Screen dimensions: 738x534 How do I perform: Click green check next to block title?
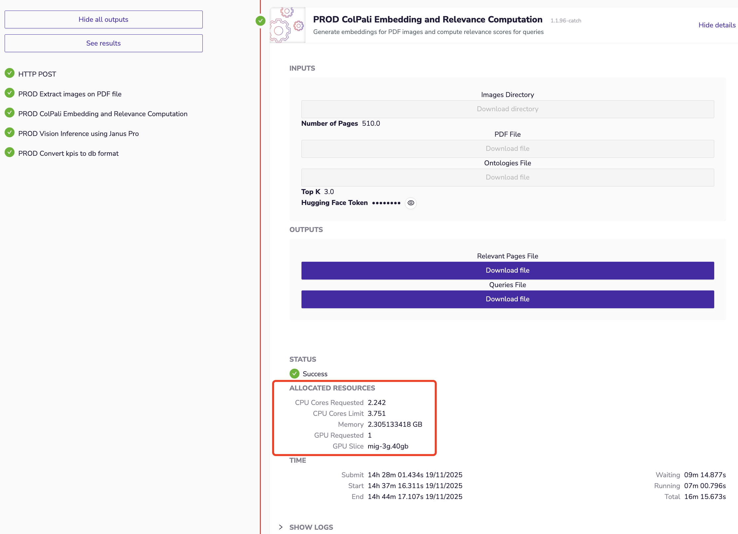point(261,21)
